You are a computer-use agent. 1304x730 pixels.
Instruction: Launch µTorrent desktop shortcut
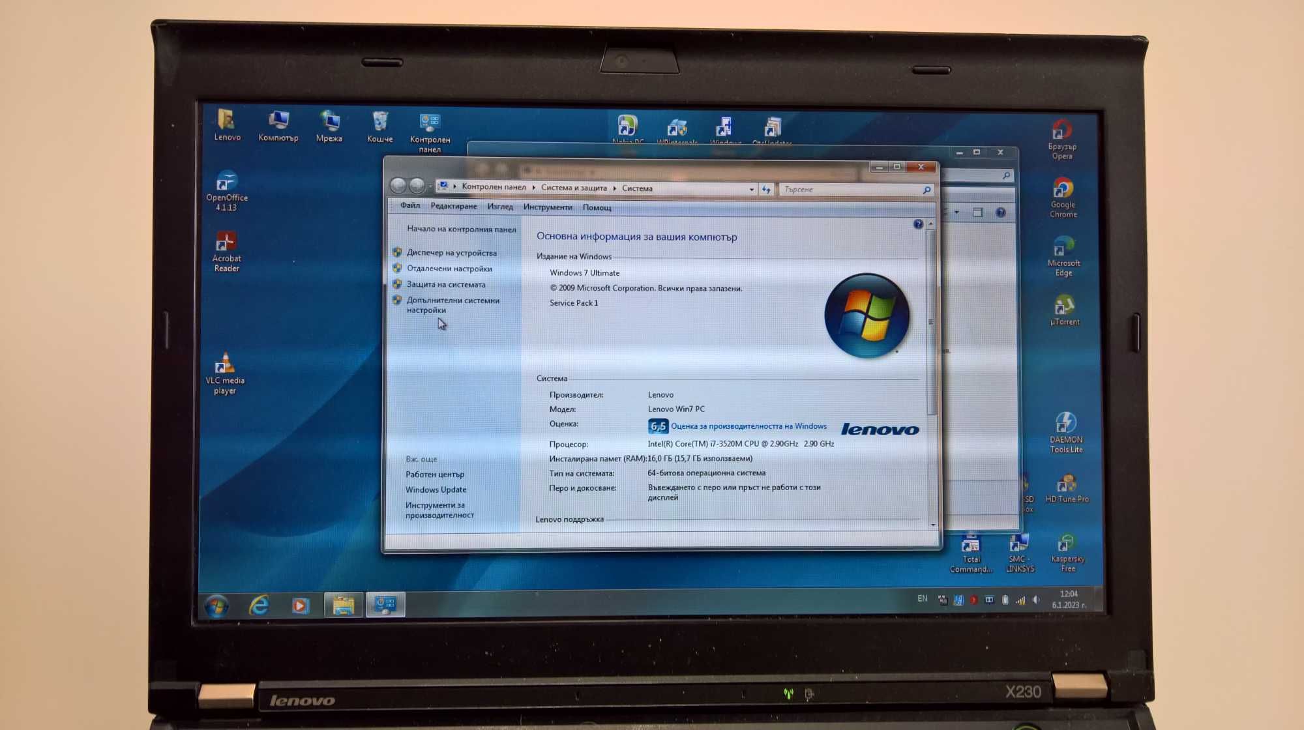click(1065, 310)
